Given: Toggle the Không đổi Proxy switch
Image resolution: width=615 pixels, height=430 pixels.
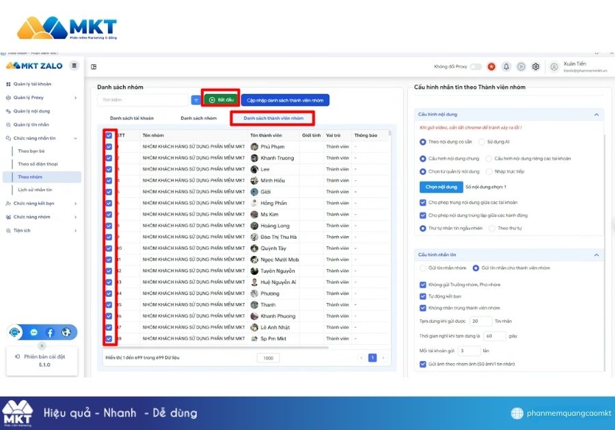Looking at the screenshot, I should click(x=475, y=67).
